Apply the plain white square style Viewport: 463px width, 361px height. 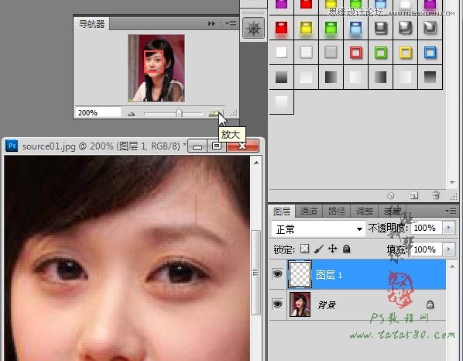click(281, 53)
